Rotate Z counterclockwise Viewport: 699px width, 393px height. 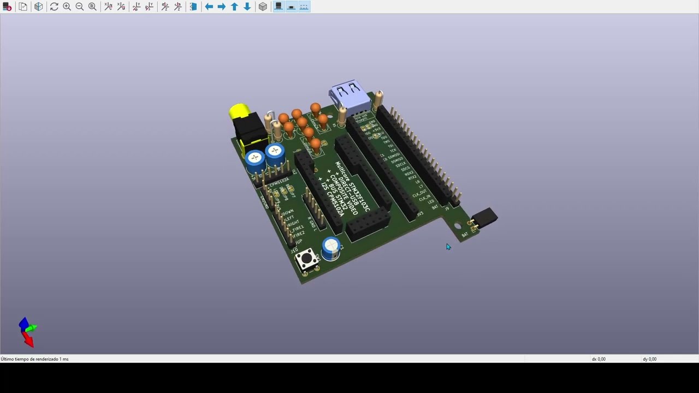point(178,7)
